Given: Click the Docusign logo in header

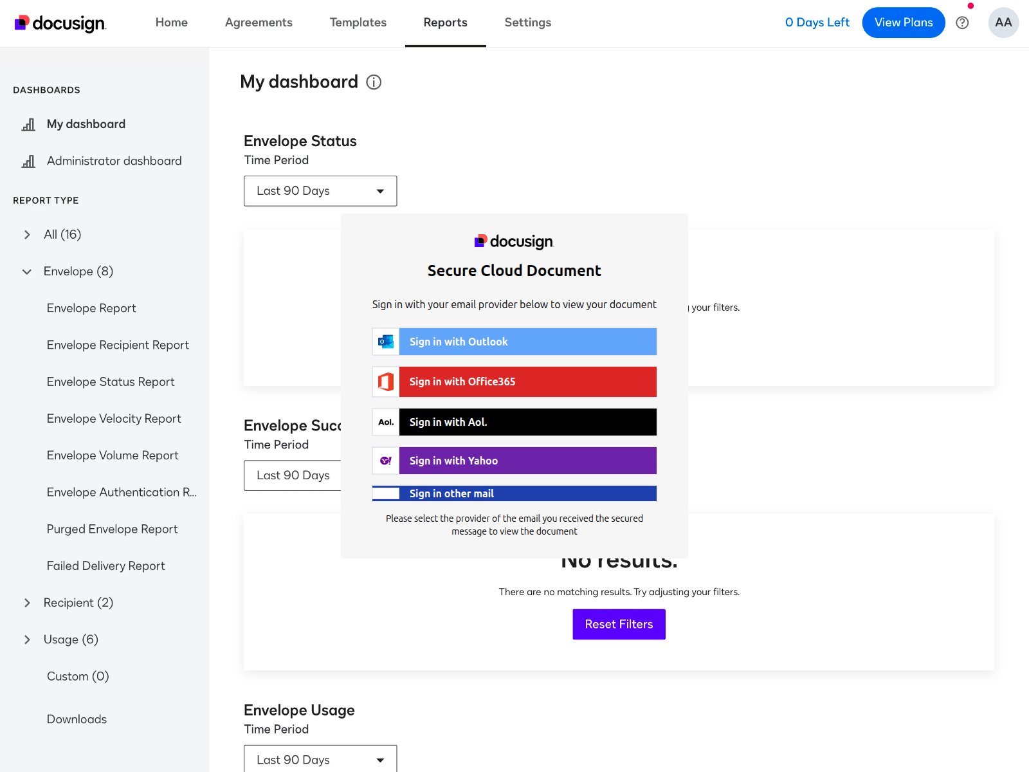Looking at the screenshot, I should 60,23.
